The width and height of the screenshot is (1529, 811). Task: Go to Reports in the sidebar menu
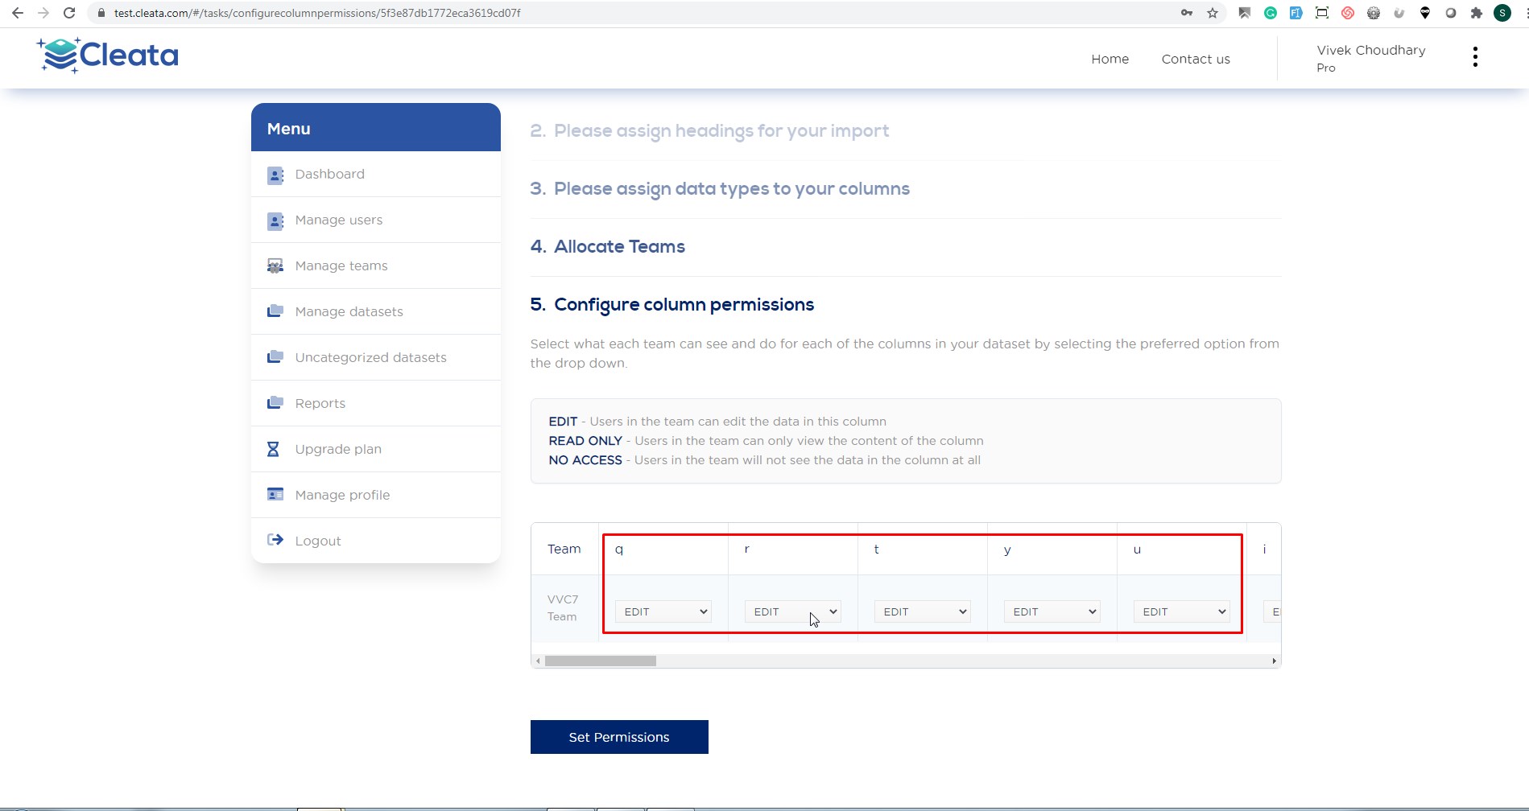pyautogui.click(x=320, y=403)
